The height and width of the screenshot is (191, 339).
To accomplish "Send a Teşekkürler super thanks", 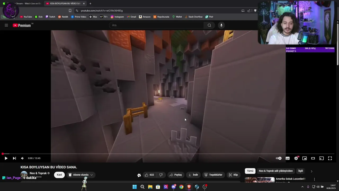I will pos(213,175).
